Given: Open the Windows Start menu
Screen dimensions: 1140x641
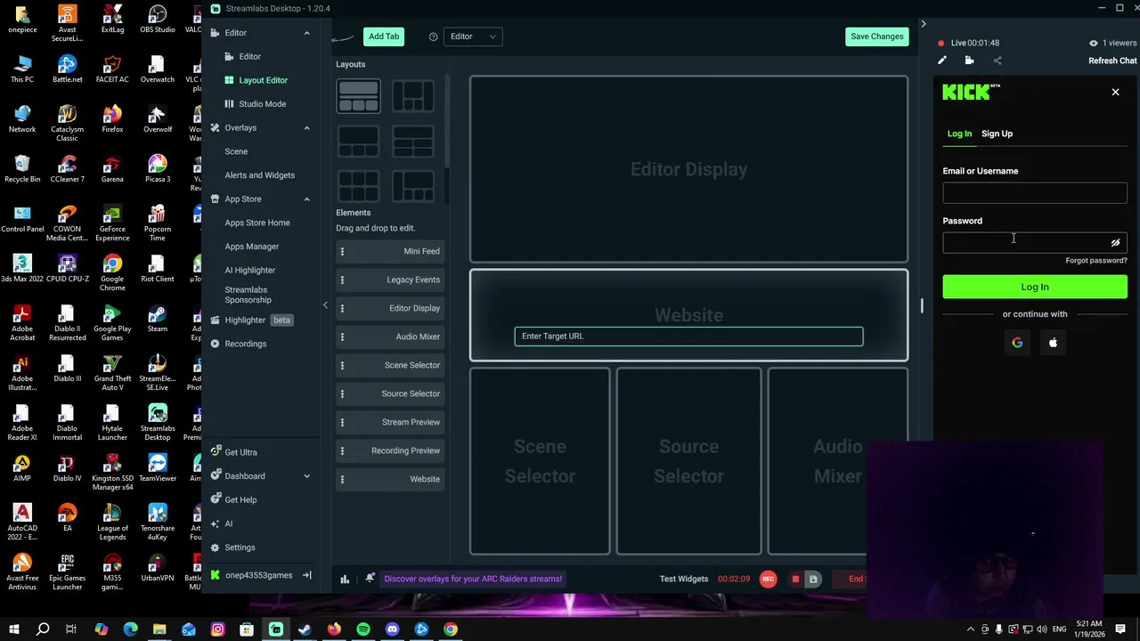Looking at the screenshot, I should click(13, 629).
